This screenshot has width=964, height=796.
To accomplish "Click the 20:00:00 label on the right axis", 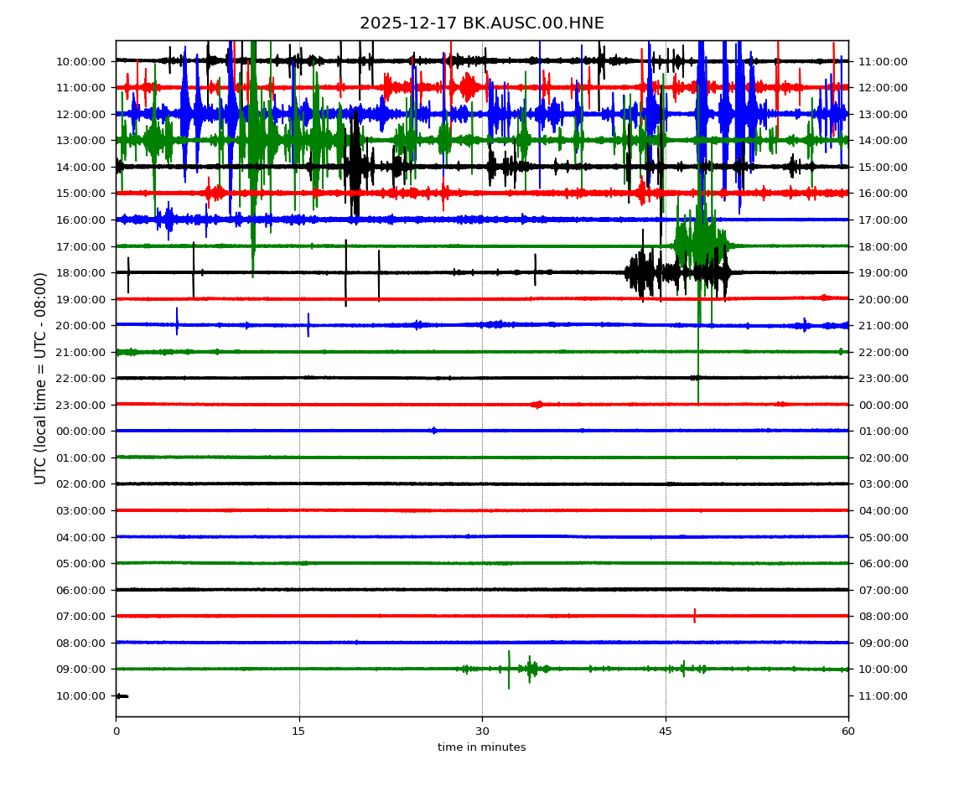I will pos(881,299).
